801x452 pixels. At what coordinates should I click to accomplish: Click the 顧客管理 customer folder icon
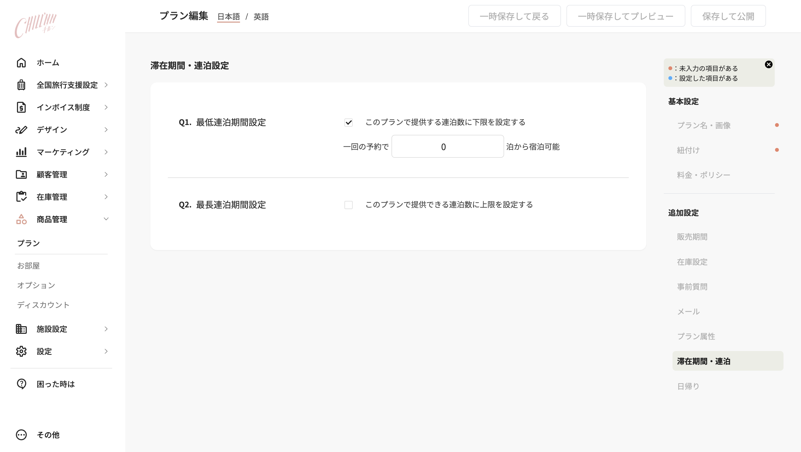[x=21, y=174]
